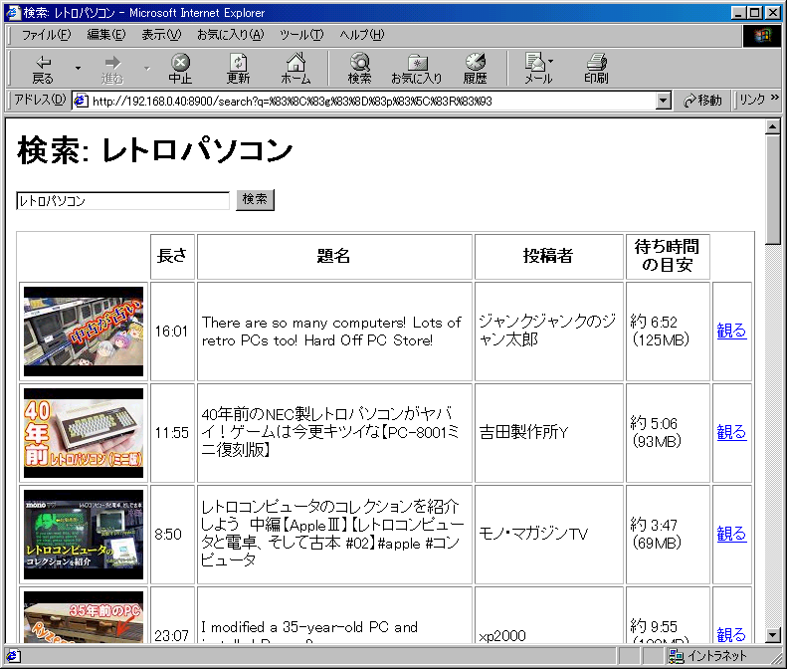The width and height of the screenshot is (787, 669).
Task: Click 観る link for Hard Off PC Store video
Action: click(731, 331)
